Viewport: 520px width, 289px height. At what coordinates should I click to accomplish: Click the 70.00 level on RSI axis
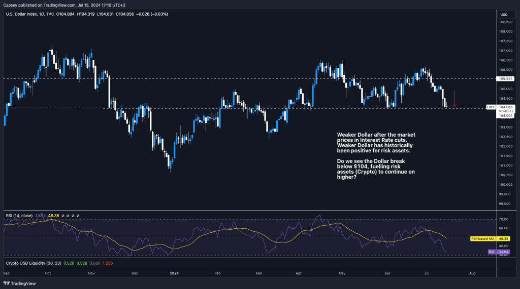(x=503, y=219)
